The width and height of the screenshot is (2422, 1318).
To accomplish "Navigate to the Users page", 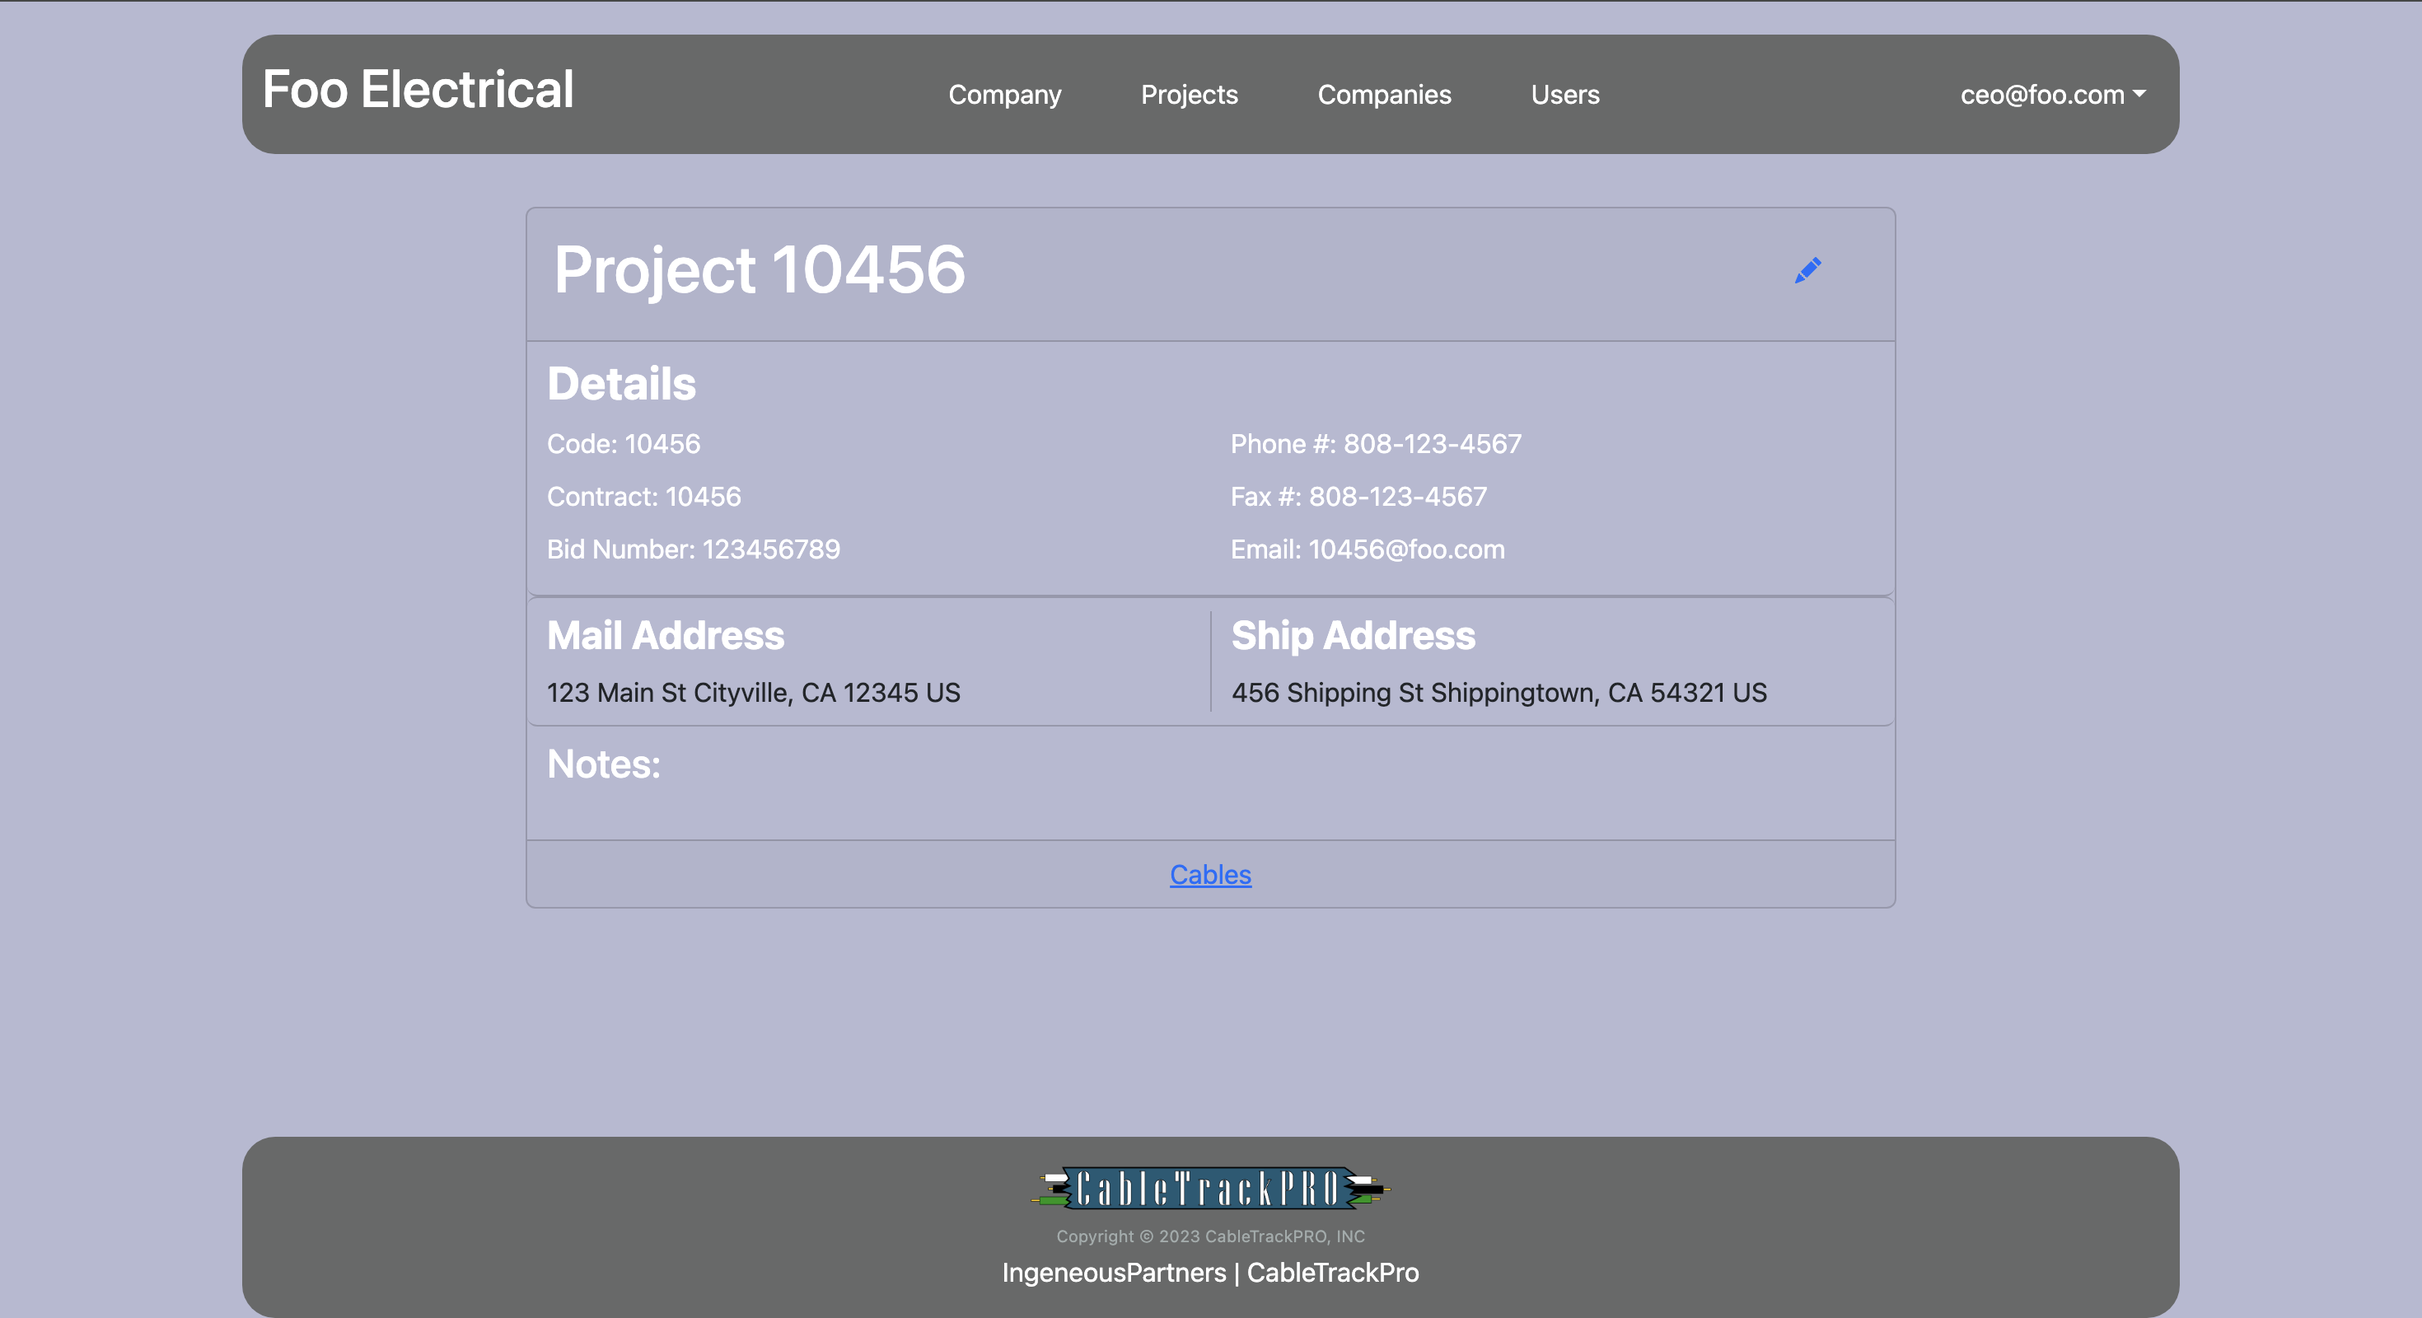I will pyautogui.click(x=1564, y=94).
